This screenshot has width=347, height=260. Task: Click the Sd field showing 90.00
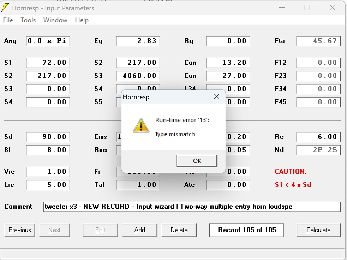(x=48, y=137)
